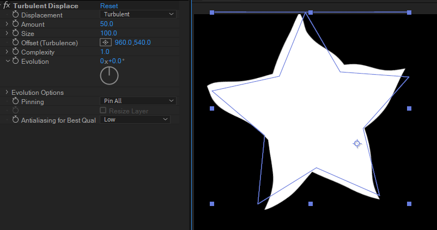Open the Antialiasing dropdown set to Low

135,119
